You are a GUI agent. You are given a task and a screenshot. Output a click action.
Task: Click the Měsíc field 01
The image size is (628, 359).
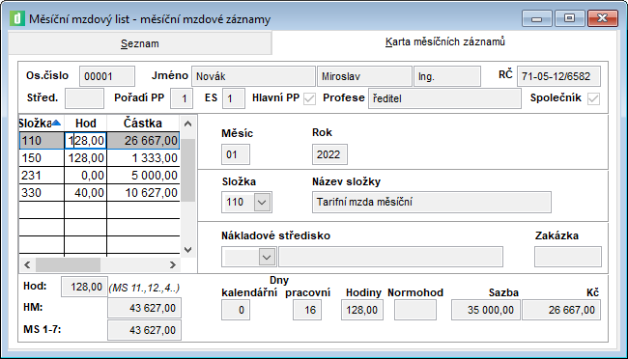tap(236, 154)
